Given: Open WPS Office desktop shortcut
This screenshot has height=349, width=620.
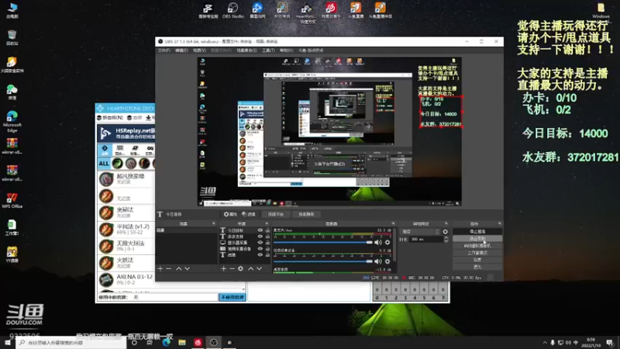Looking at the screenshot, I should (x=12, y=200).
